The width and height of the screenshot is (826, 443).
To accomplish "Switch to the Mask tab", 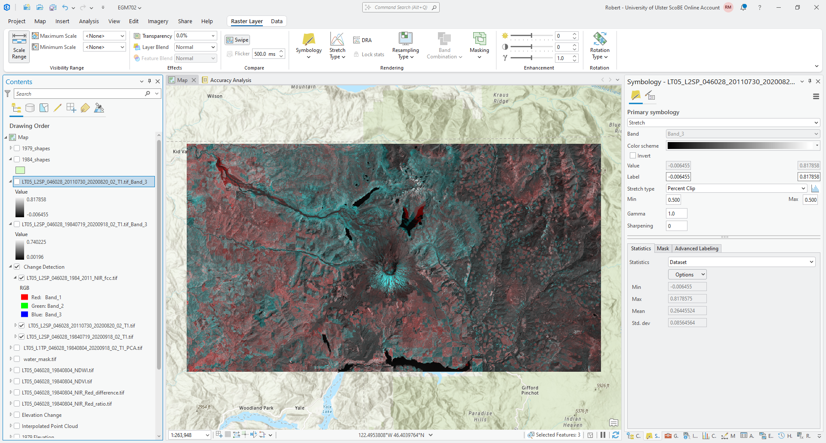I will [663, 249].
